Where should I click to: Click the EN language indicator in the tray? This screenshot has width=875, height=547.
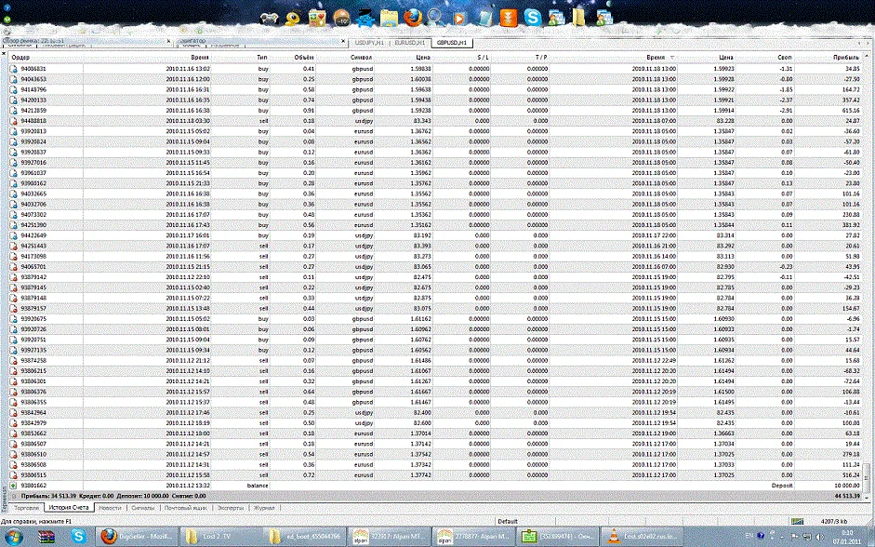point(749,537)
